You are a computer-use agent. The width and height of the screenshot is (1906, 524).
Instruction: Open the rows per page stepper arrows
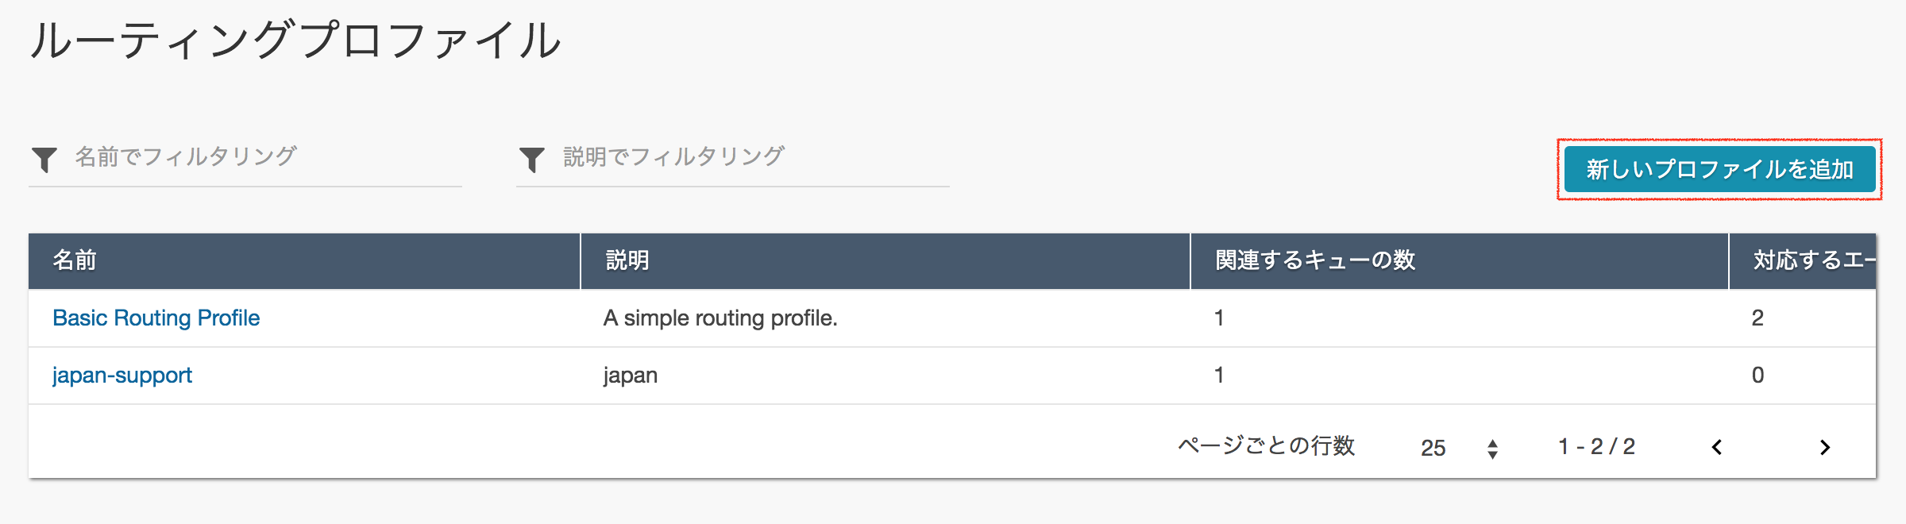1493,447
